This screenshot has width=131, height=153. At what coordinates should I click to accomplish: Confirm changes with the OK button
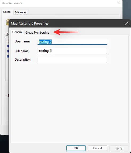click(76, 148)
